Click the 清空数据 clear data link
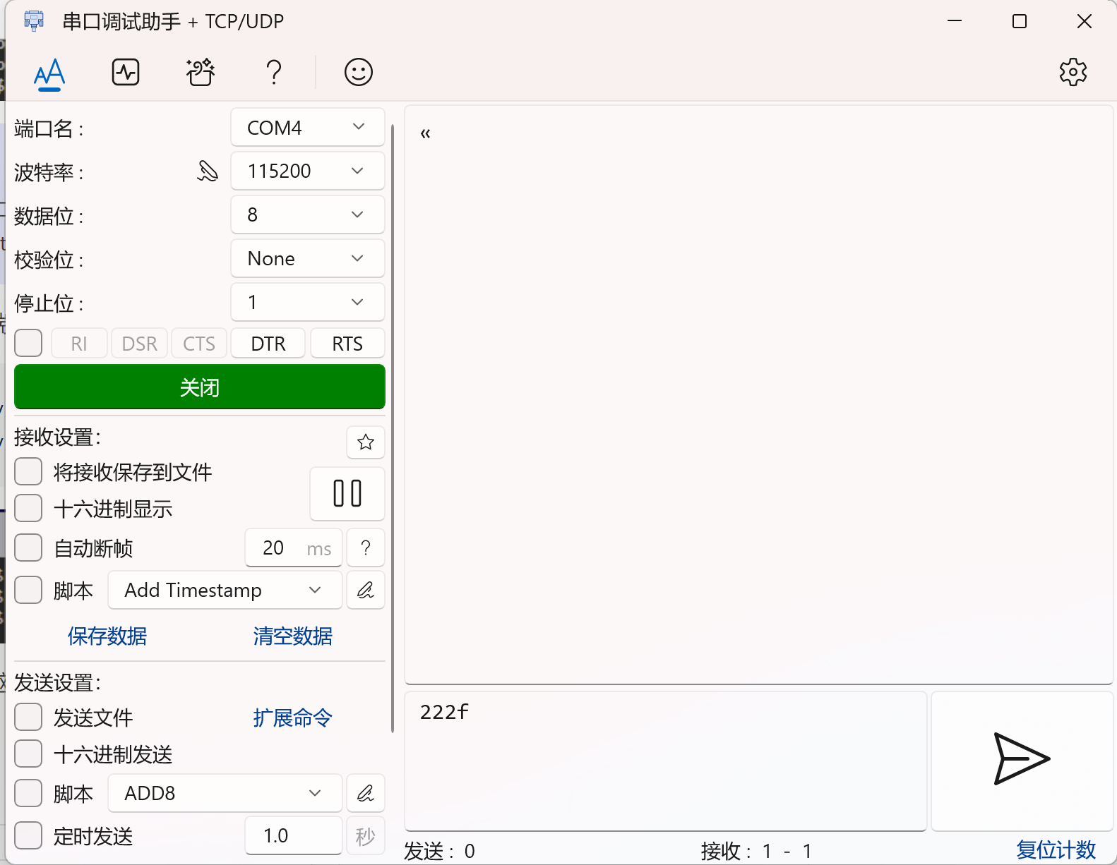This screenshot has width=1117, height=865. [292, 636]
